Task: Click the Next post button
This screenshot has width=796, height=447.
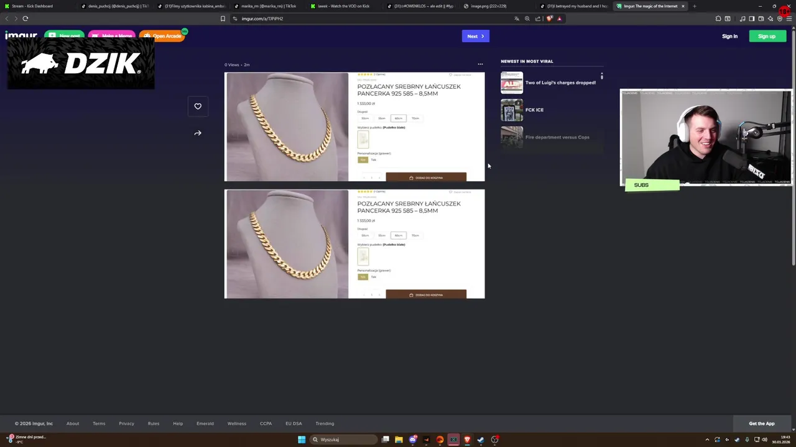Action: click(476, 36)
